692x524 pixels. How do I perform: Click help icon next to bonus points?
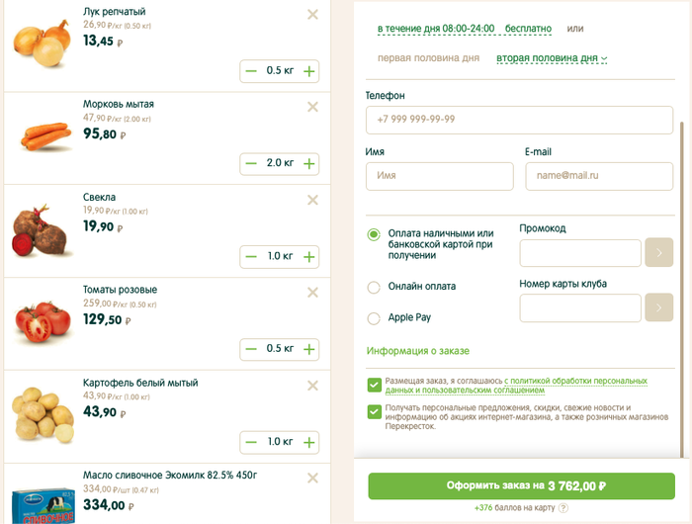(x=563, y=508)
